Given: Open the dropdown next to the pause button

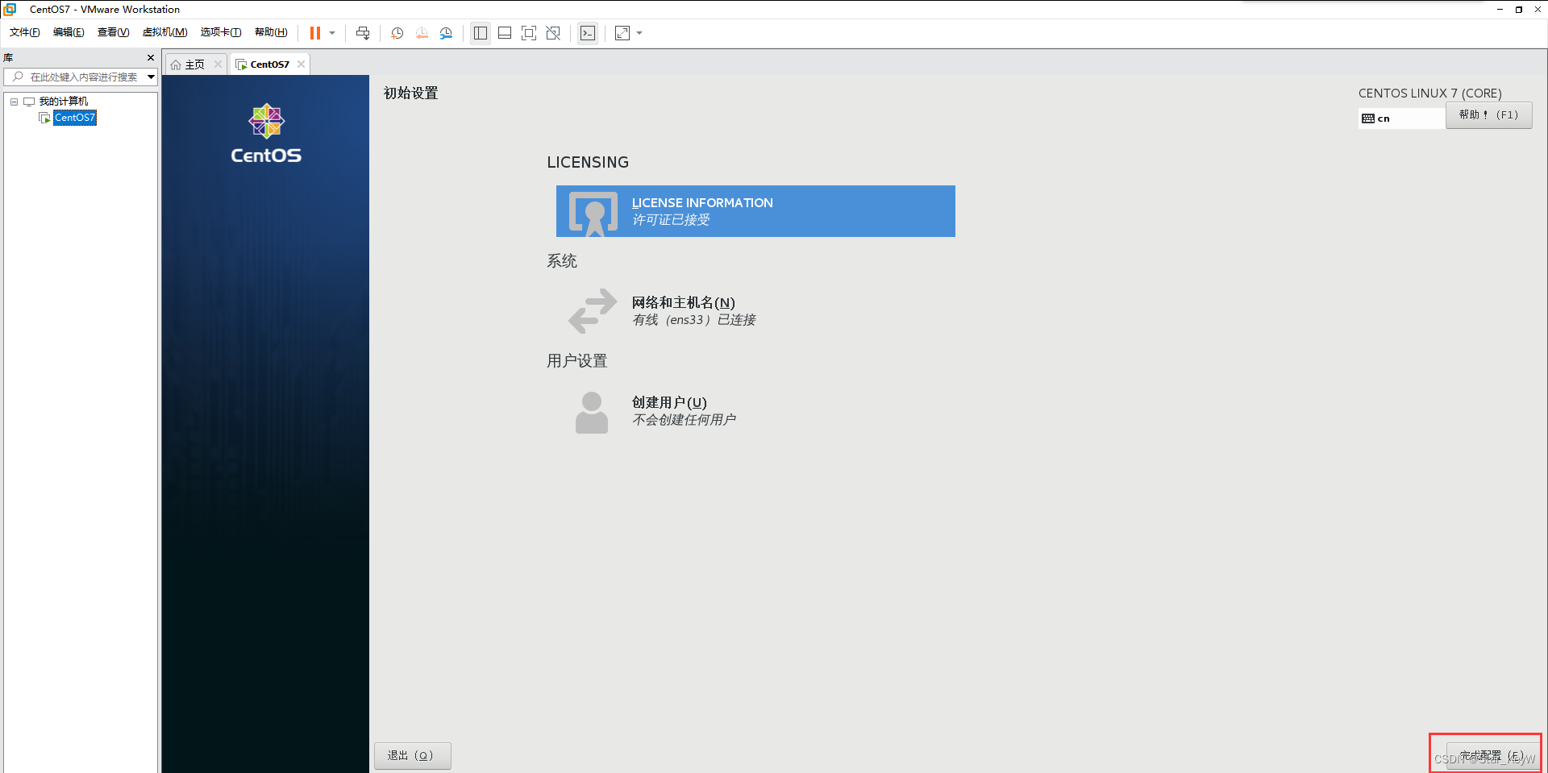Looking at the screenshot, I should click(331, 33).
